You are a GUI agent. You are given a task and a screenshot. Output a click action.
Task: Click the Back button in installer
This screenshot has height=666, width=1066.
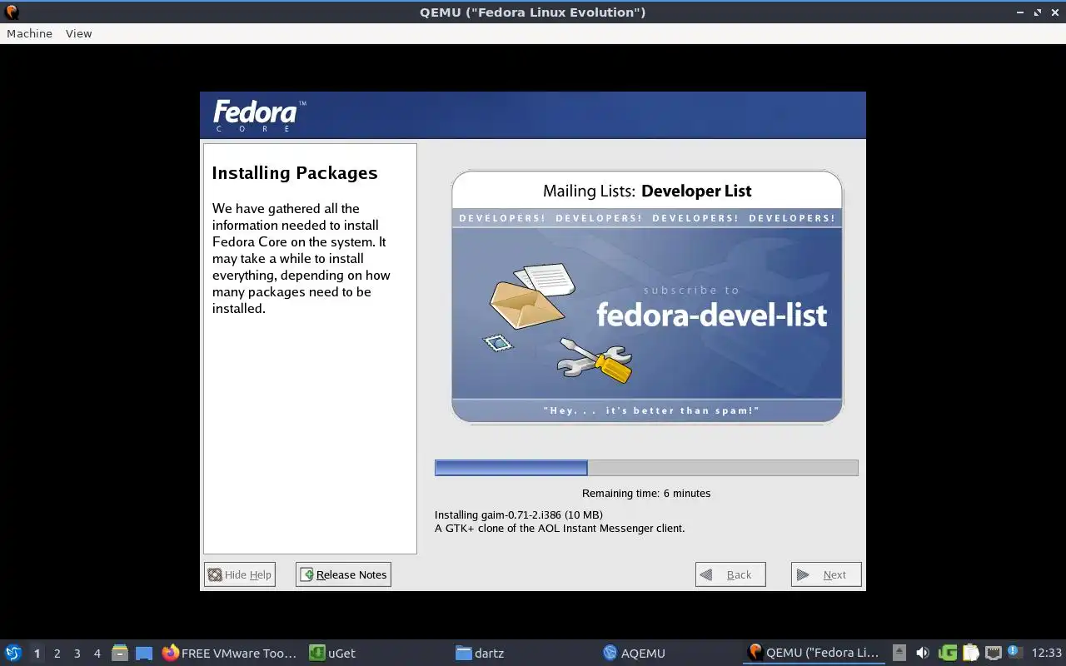[x=730, y=574]
